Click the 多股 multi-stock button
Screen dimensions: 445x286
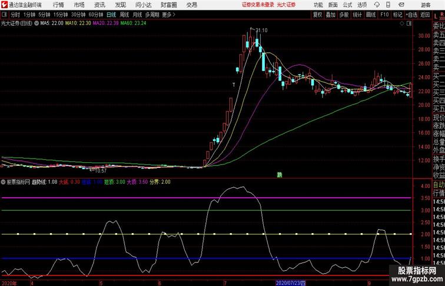pyautogui.click(x=344, y=15)
